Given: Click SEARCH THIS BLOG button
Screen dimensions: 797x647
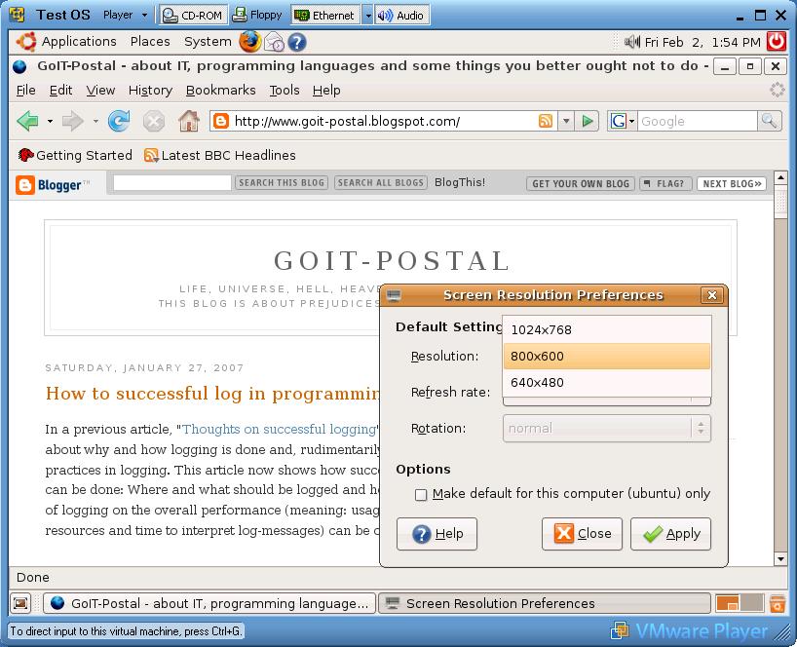Looking at the screenshot, I should tap(282, 183).
